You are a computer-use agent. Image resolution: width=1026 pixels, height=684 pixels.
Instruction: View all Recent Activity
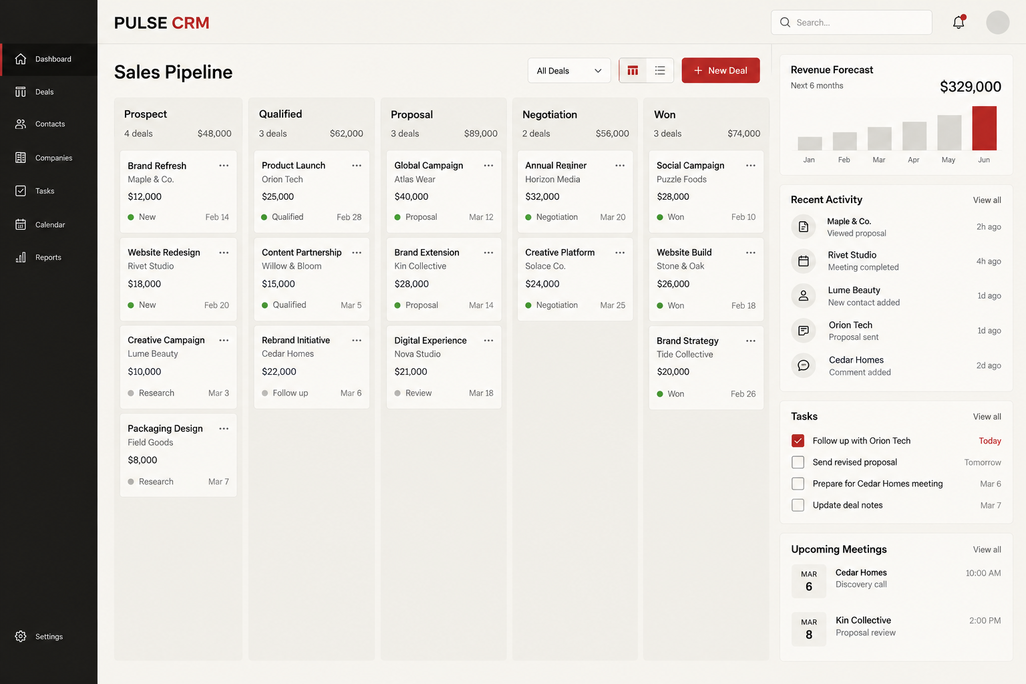pyautogui.click(x=987, y=200)
